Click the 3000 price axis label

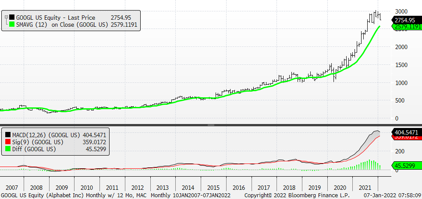(x=401, y=11)
